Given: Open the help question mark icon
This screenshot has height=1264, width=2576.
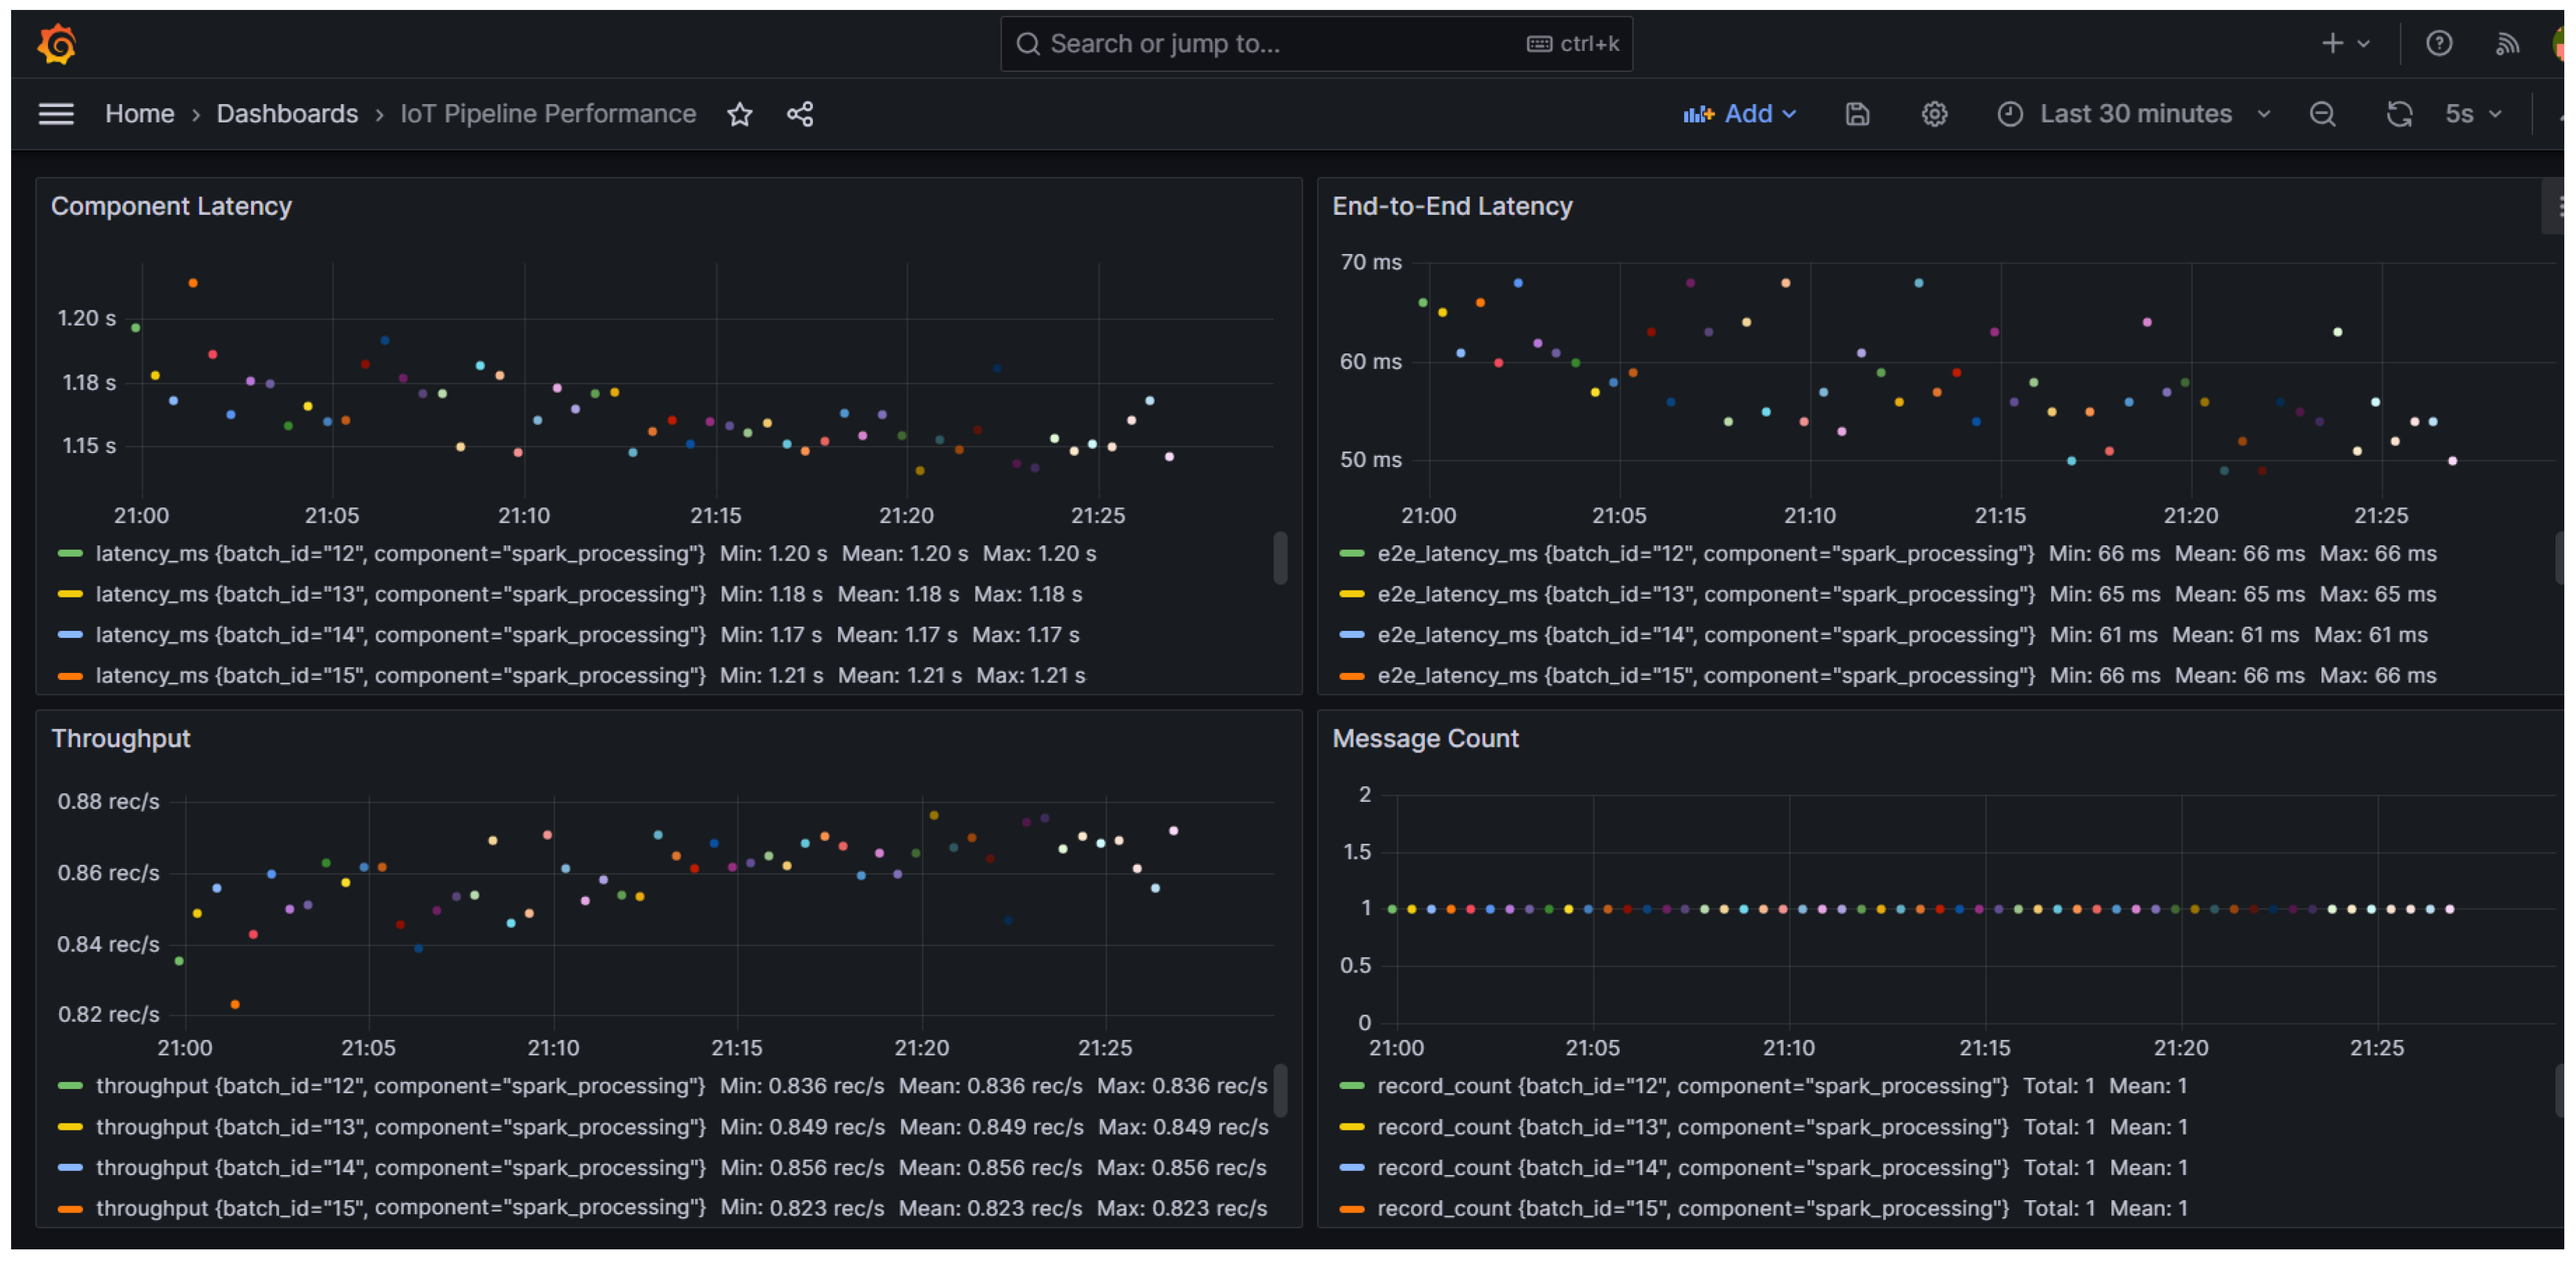Looking at the screenshot, I should click(2438, 44).
